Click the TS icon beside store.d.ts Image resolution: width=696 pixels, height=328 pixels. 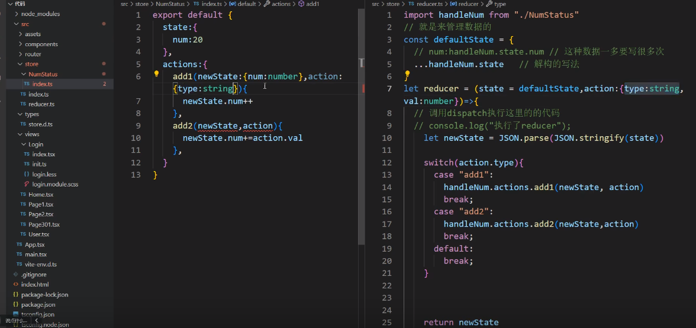point(24,124)
